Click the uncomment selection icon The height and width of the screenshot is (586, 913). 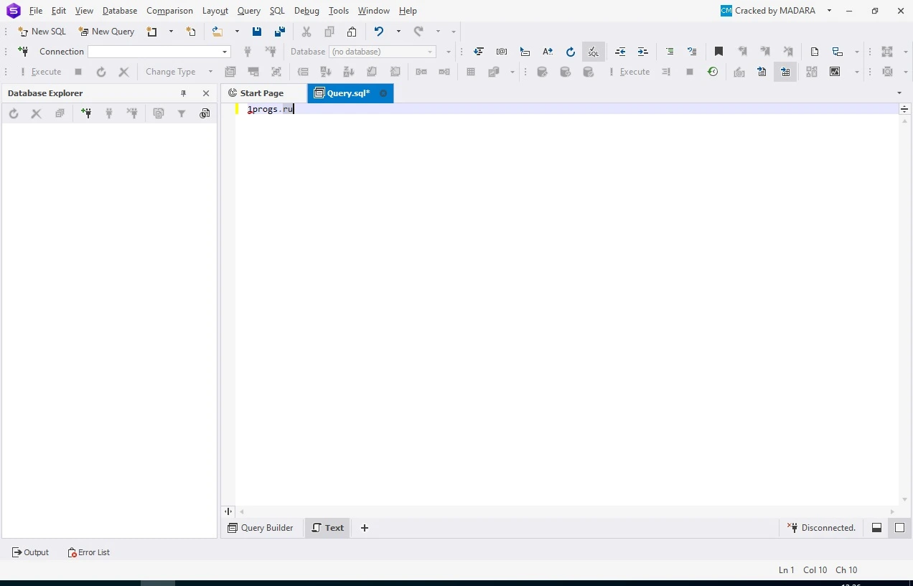tap(692, 52)
